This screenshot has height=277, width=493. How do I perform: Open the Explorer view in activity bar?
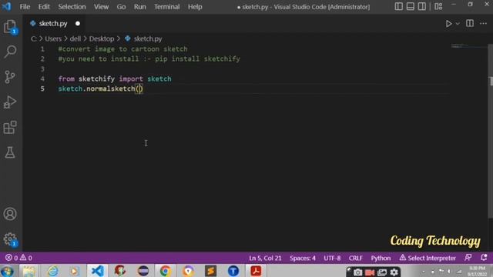(x=10, y=27)
